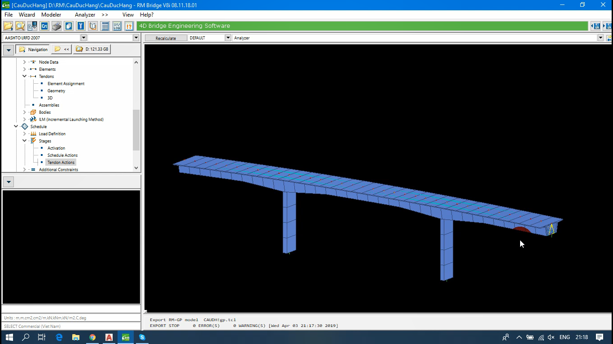Screen dimensions: 613x344
Task: Click the << folder back button
Action: (x=61, y=50)
